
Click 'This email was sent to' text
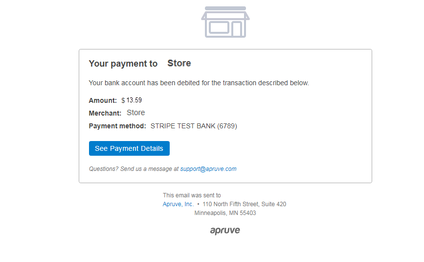click(x=192, y=195)
